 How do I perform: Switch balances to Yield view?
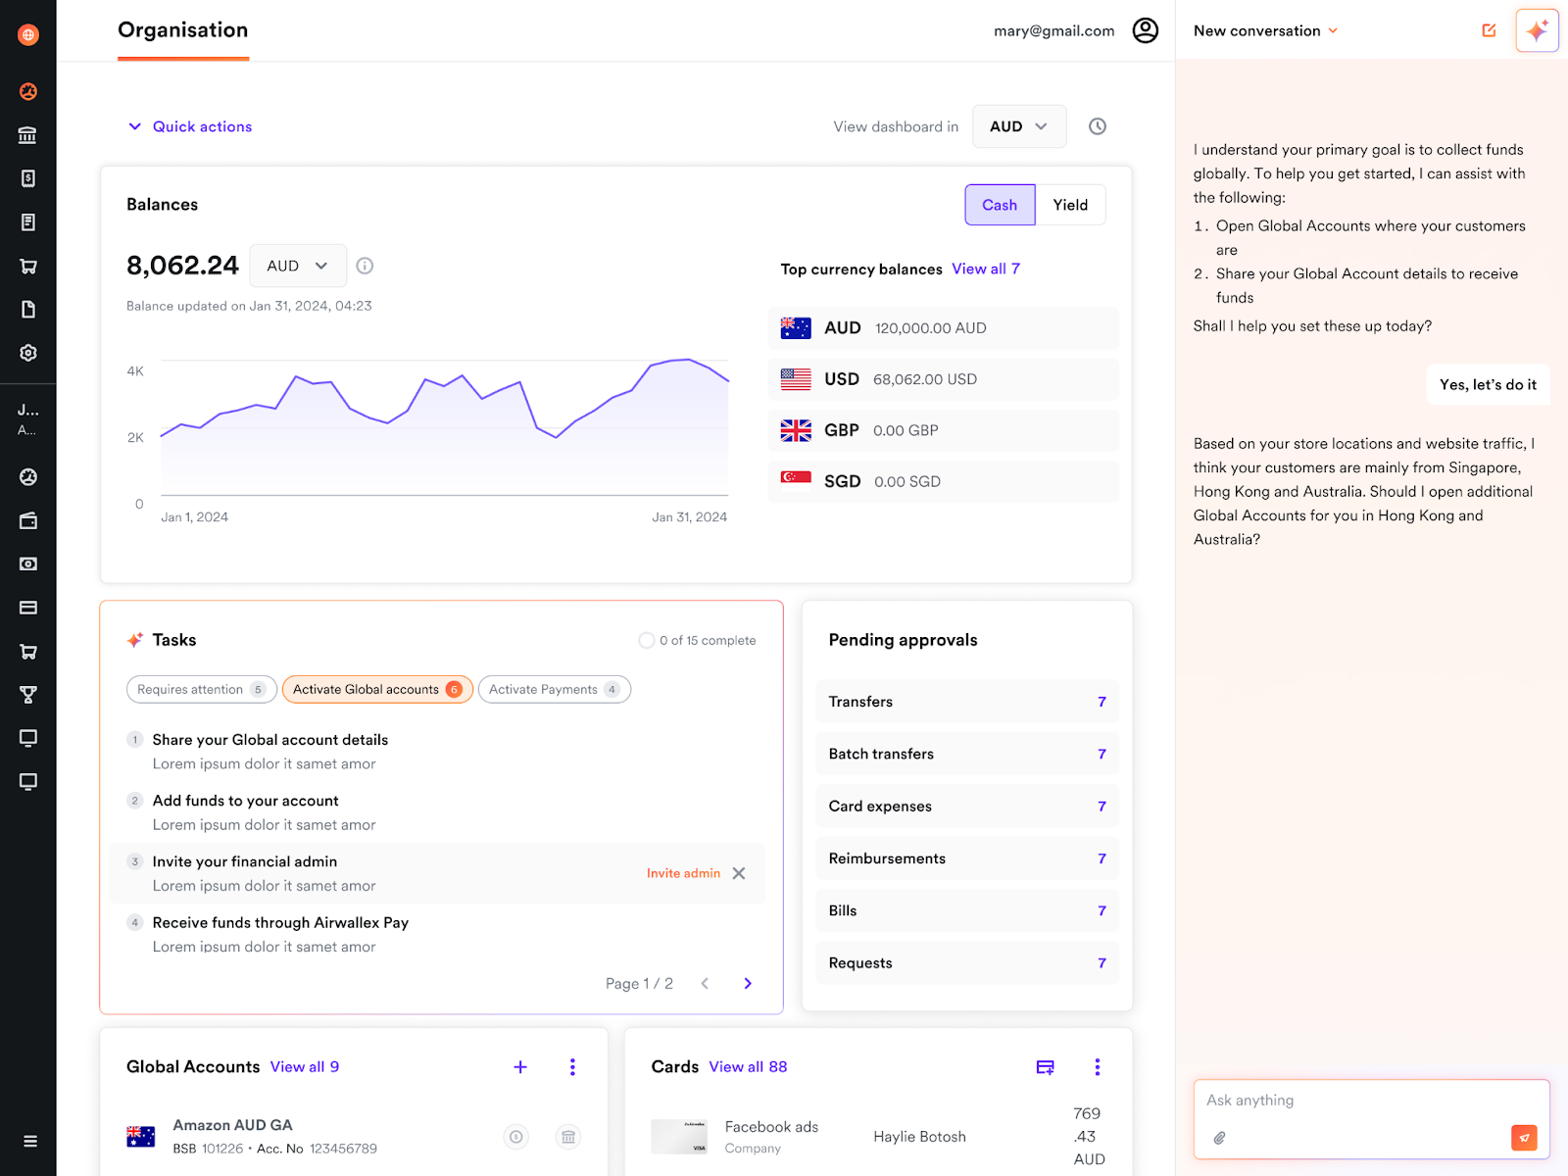point(1070,205)
